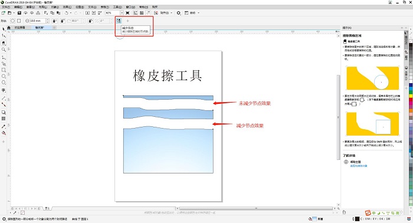Choose the round eraser nib shape
The height and width of the screenshot is (223, 413).
coord(12,21)
